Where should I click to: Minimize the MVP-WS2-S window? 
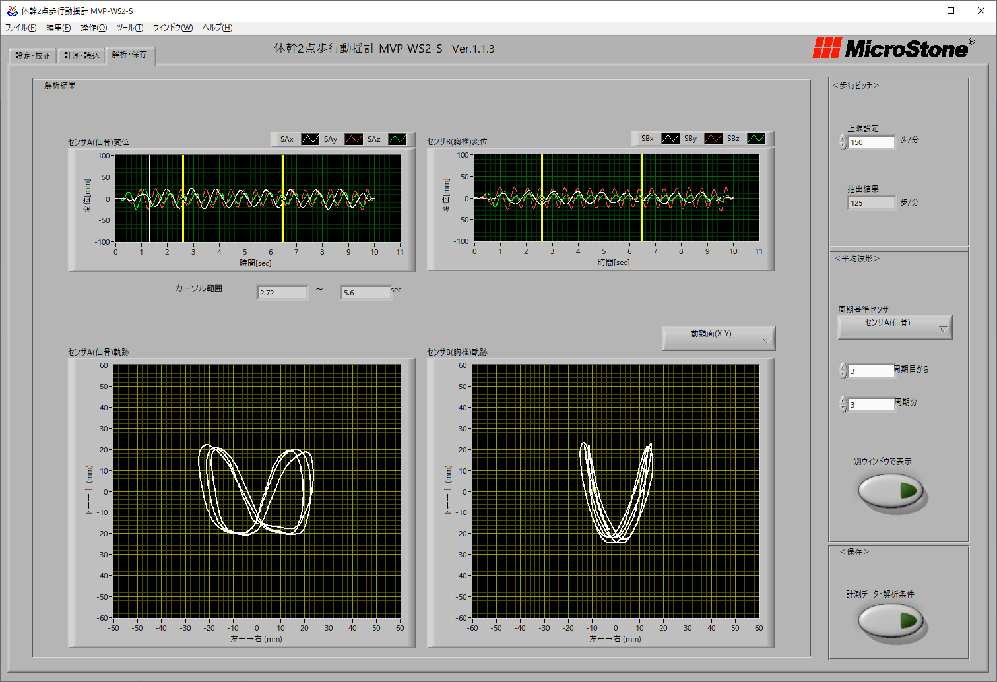pyautogui.click(x=920, y=11)
